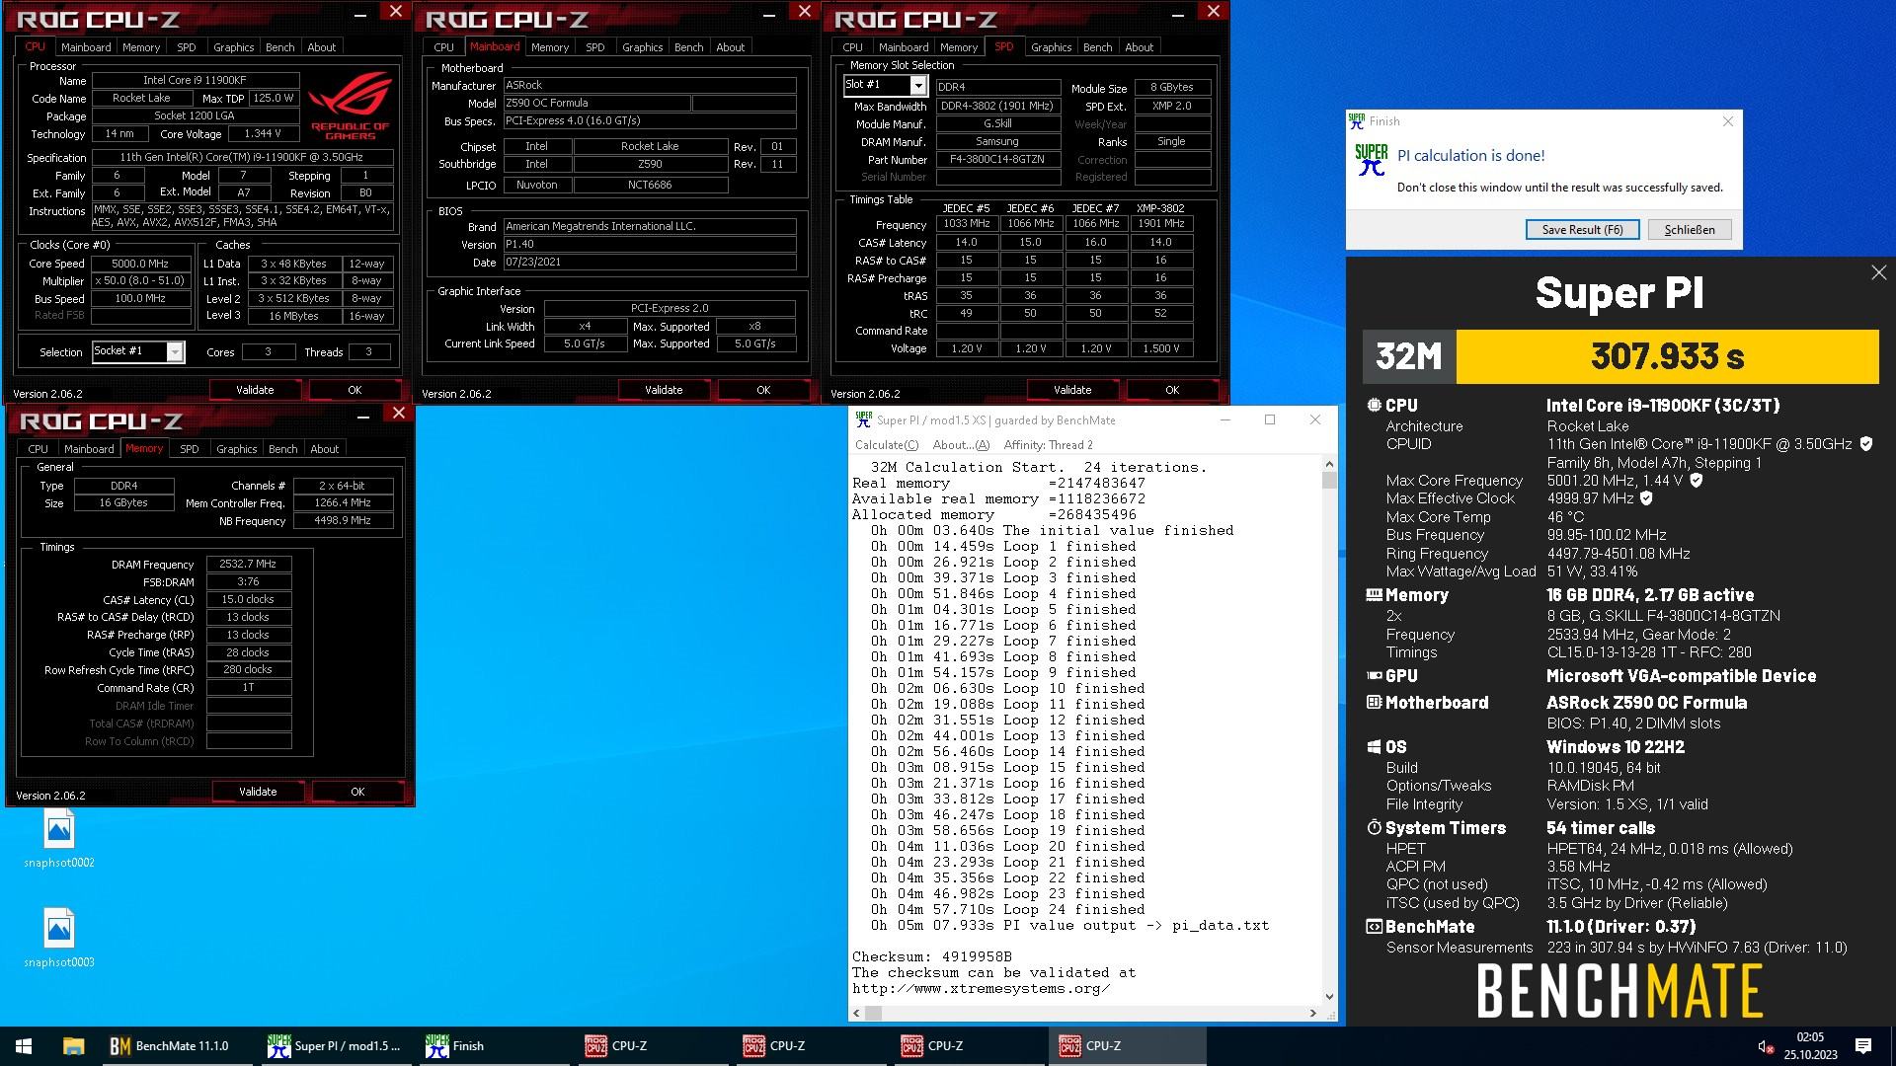Click OK in Memory window

coord(357,792)
